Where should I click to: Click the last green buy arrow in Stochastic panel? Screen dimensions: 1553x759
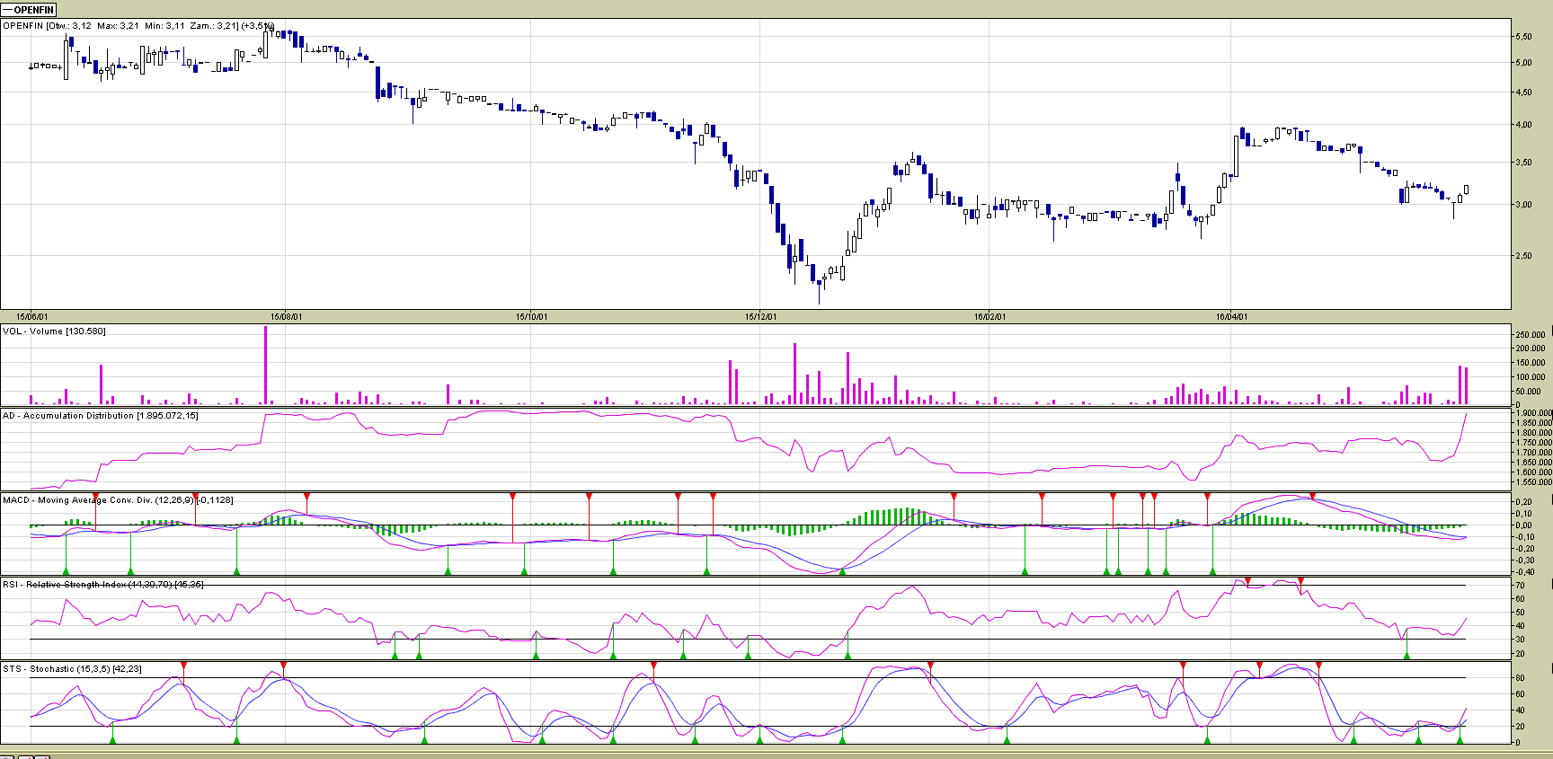(1460, 739)
